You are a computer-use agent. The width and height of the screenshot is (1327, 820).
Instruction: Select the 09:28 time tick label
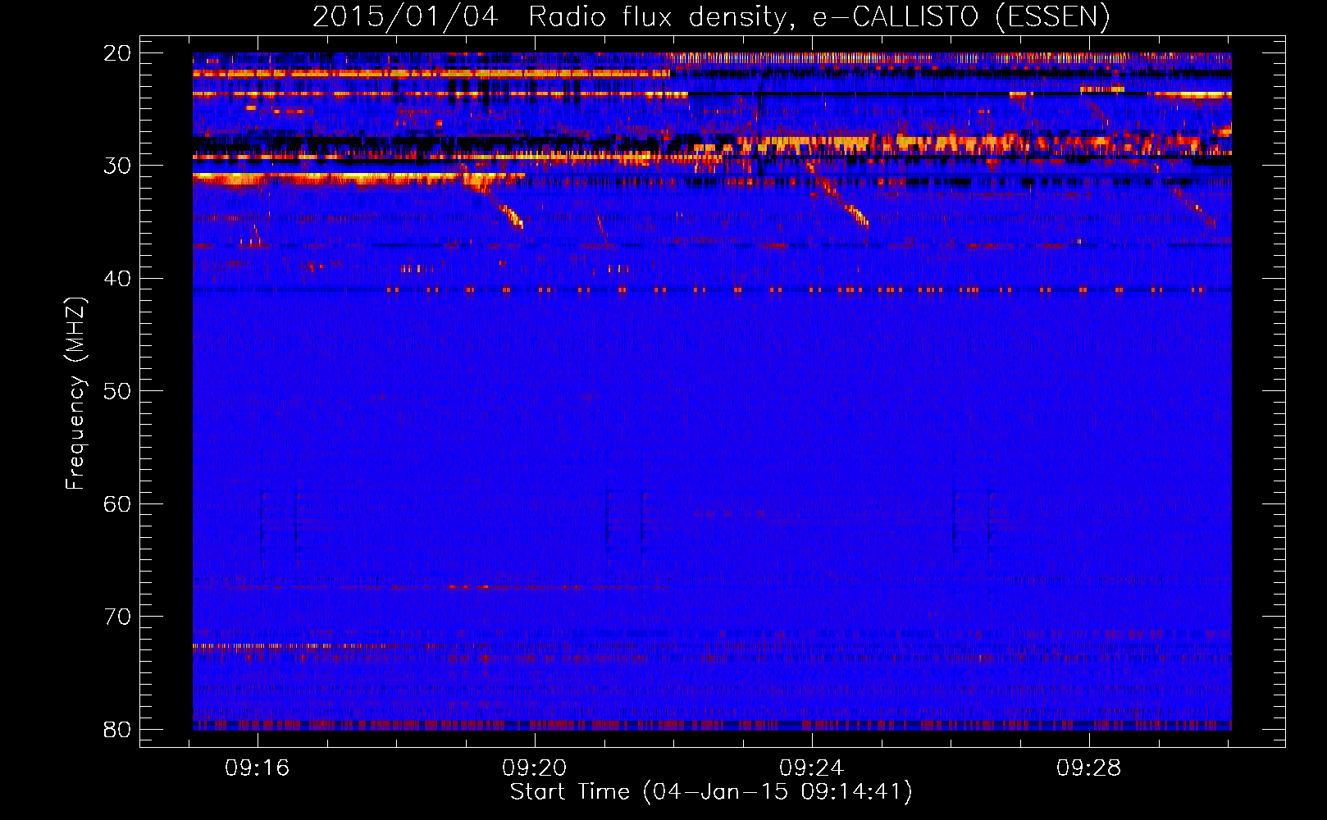1088,768
